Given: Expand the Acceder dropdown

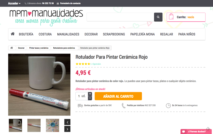Looking at the screenshot, I should pyautogui.click(x=14, y=3).
